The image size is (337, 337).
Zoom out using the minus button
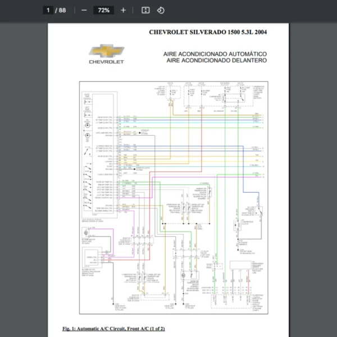click(x=84, y=10)
